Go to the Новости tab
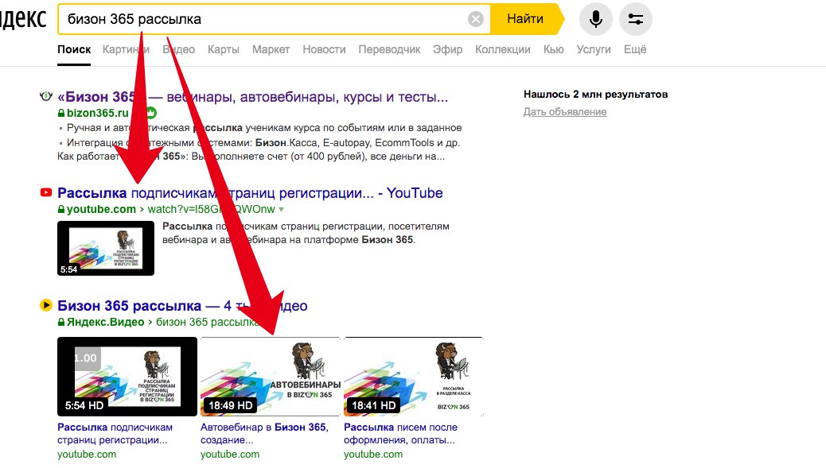Image resolution: width=826 pixels, height=468 pixels. click(324, 49)
